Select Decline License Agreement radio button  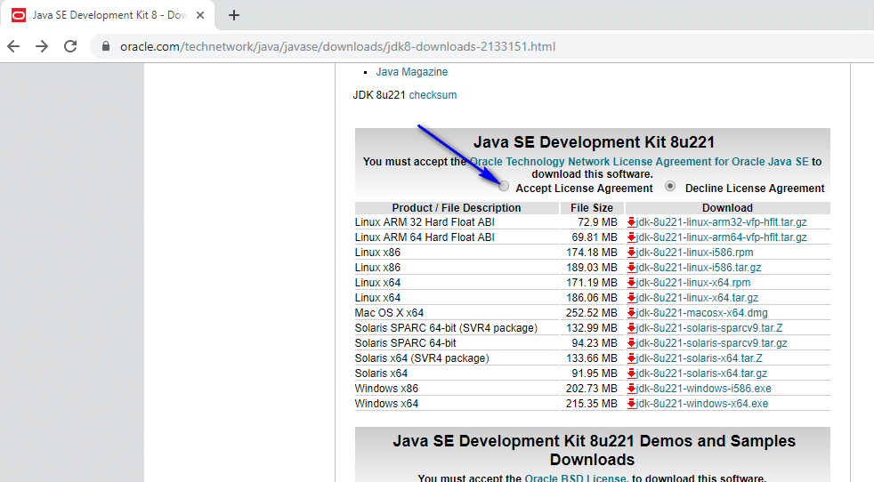pyautogui.click(x=670, y=187)
